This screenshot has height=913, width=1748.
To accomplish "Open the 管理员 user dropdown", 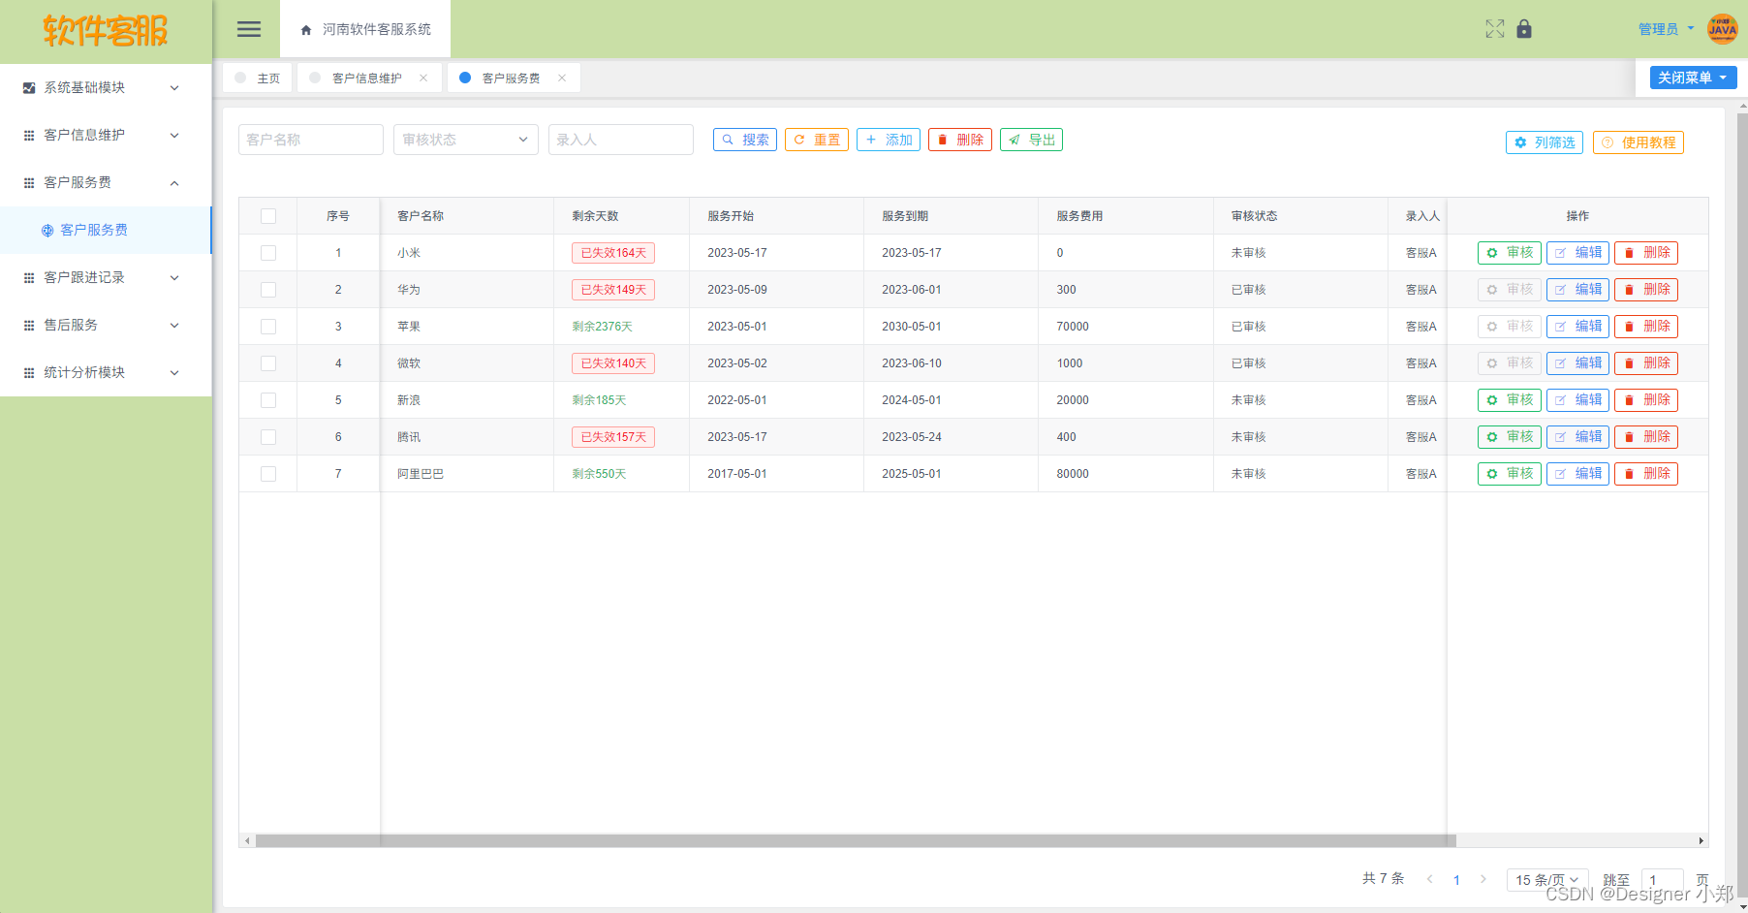I will pyautogui.click(x=1666, y=29).
